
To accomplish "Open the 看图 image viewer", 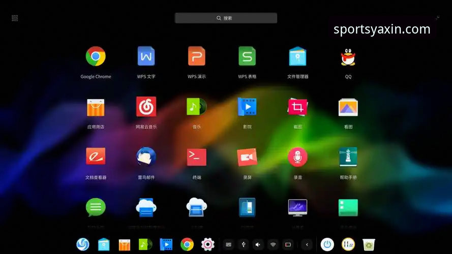I will pyautogui.click(x=348, y=107).
